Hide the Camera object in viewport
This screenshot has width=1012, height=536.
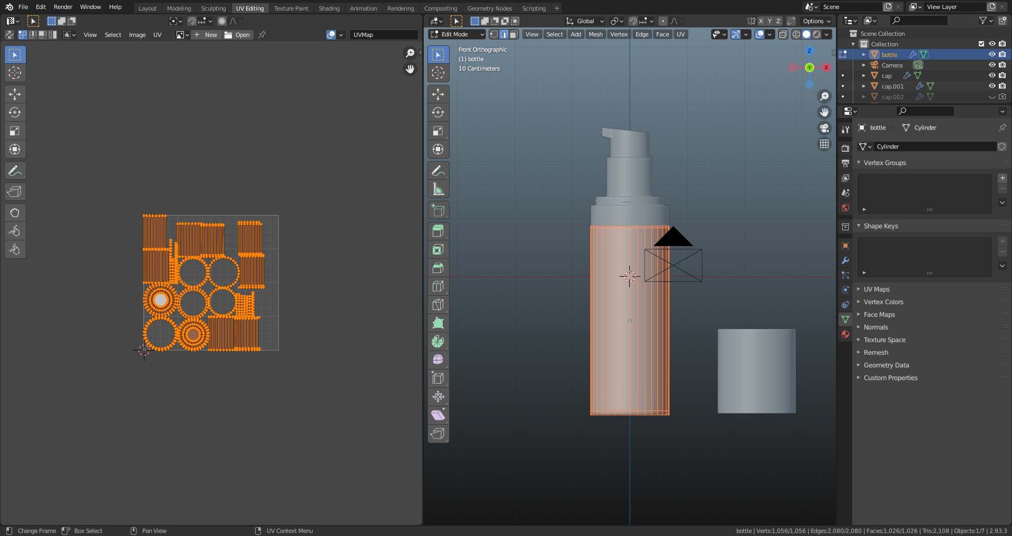point(992,65)
